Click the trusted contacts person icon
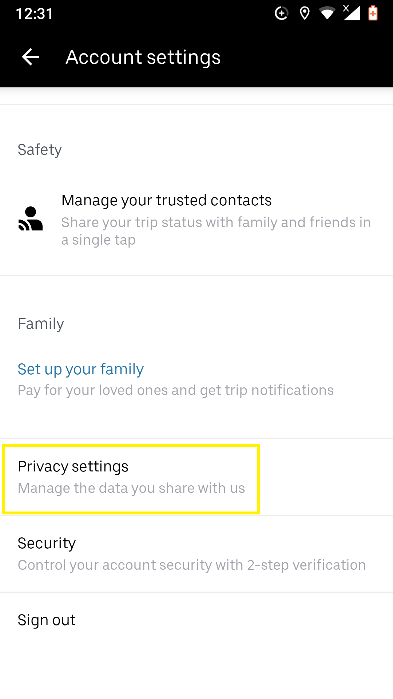This screenshot has height=699, width=393. [31, 218]
